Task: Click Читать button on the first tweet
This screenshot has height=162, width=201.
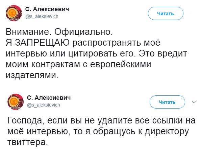Action: click(166, 13)
